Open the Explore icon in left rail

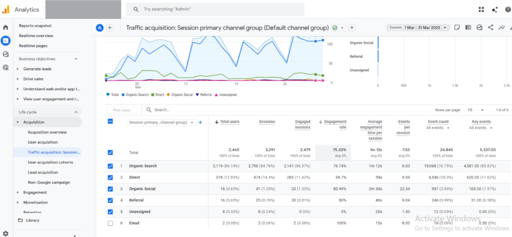[x=5, y=54]
